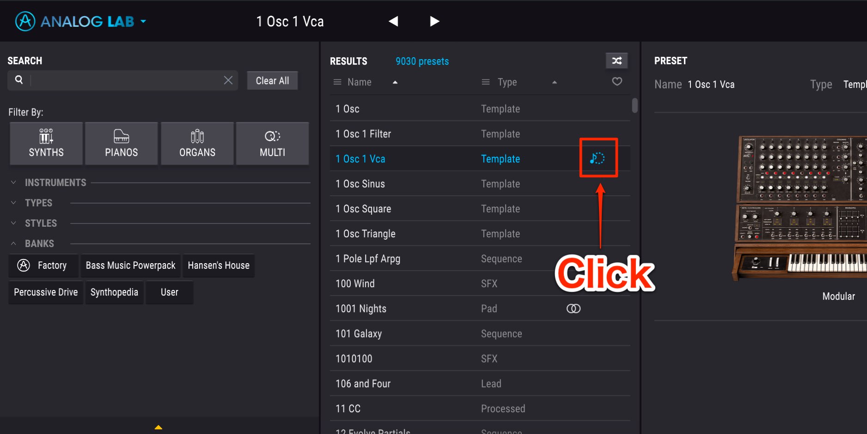Open the Analog Lab logo menu
This screenshot has height=434, width=867.
tap(81, 21)
